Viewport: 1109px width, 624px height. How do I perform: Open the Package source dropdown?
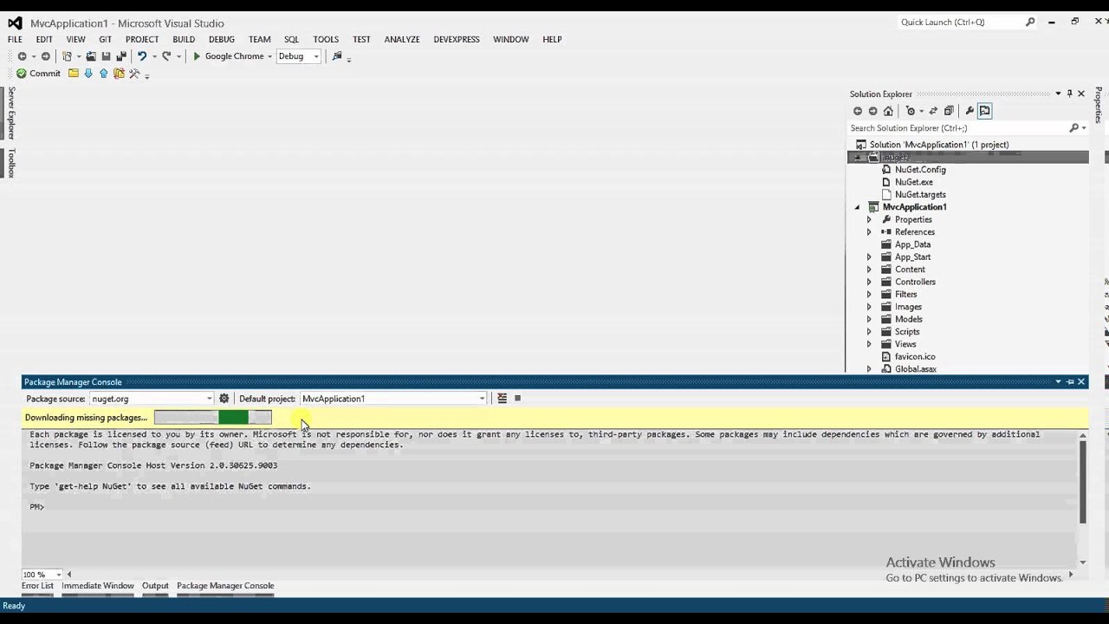[x=209, y=399]
